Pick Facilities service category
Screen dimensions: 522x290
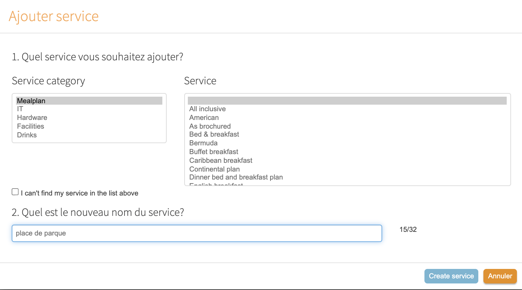click(x=31, y=126)
